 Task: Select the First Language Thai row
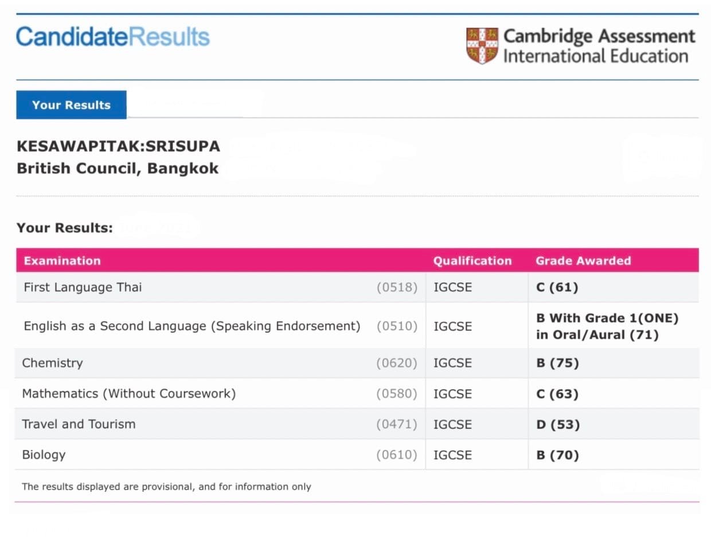click(x=357, y=287)
